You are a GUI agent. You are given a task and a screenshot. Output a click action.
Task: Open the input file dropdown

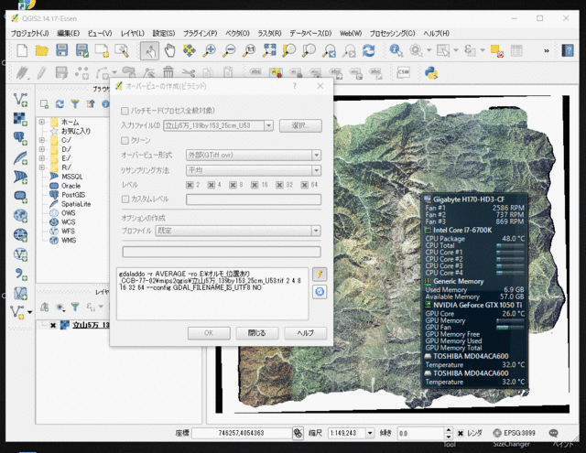[x=268, y=125]
